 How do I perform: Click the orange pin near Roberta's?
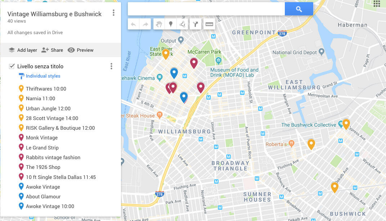pyautogui.click(x=311, y=144)
